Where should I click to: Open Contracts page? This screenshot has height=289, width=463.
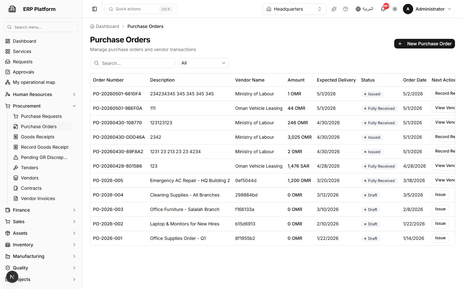(x=41, y=188)
